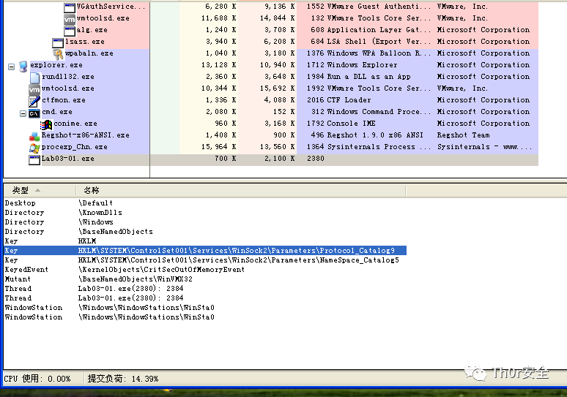Click the lsass.exe process icon
Viewport: 567px width, 397px height.
(x=58, y=43)
